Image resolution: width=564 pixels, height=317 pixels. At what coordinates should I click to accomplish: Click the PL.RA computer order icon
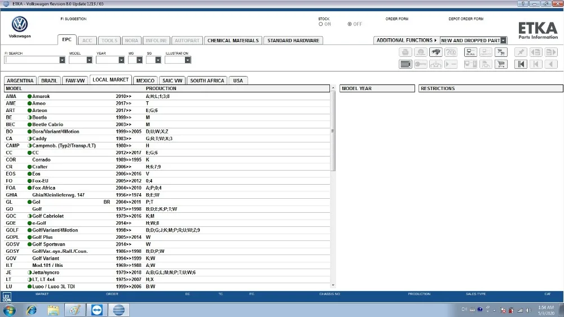[470, 52]
